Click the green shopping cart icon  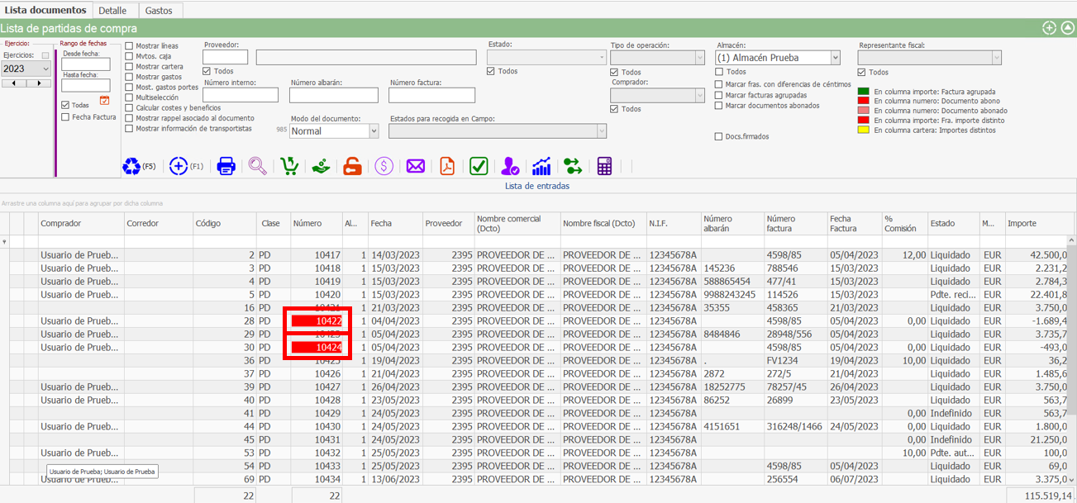[x=289, y=166]
